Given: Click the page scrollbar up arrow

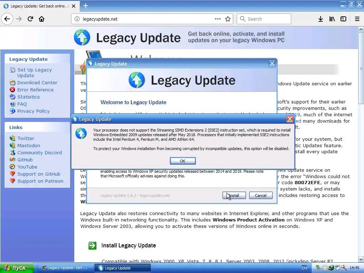Looking at the screenshot, I should [x=361, y=29].
